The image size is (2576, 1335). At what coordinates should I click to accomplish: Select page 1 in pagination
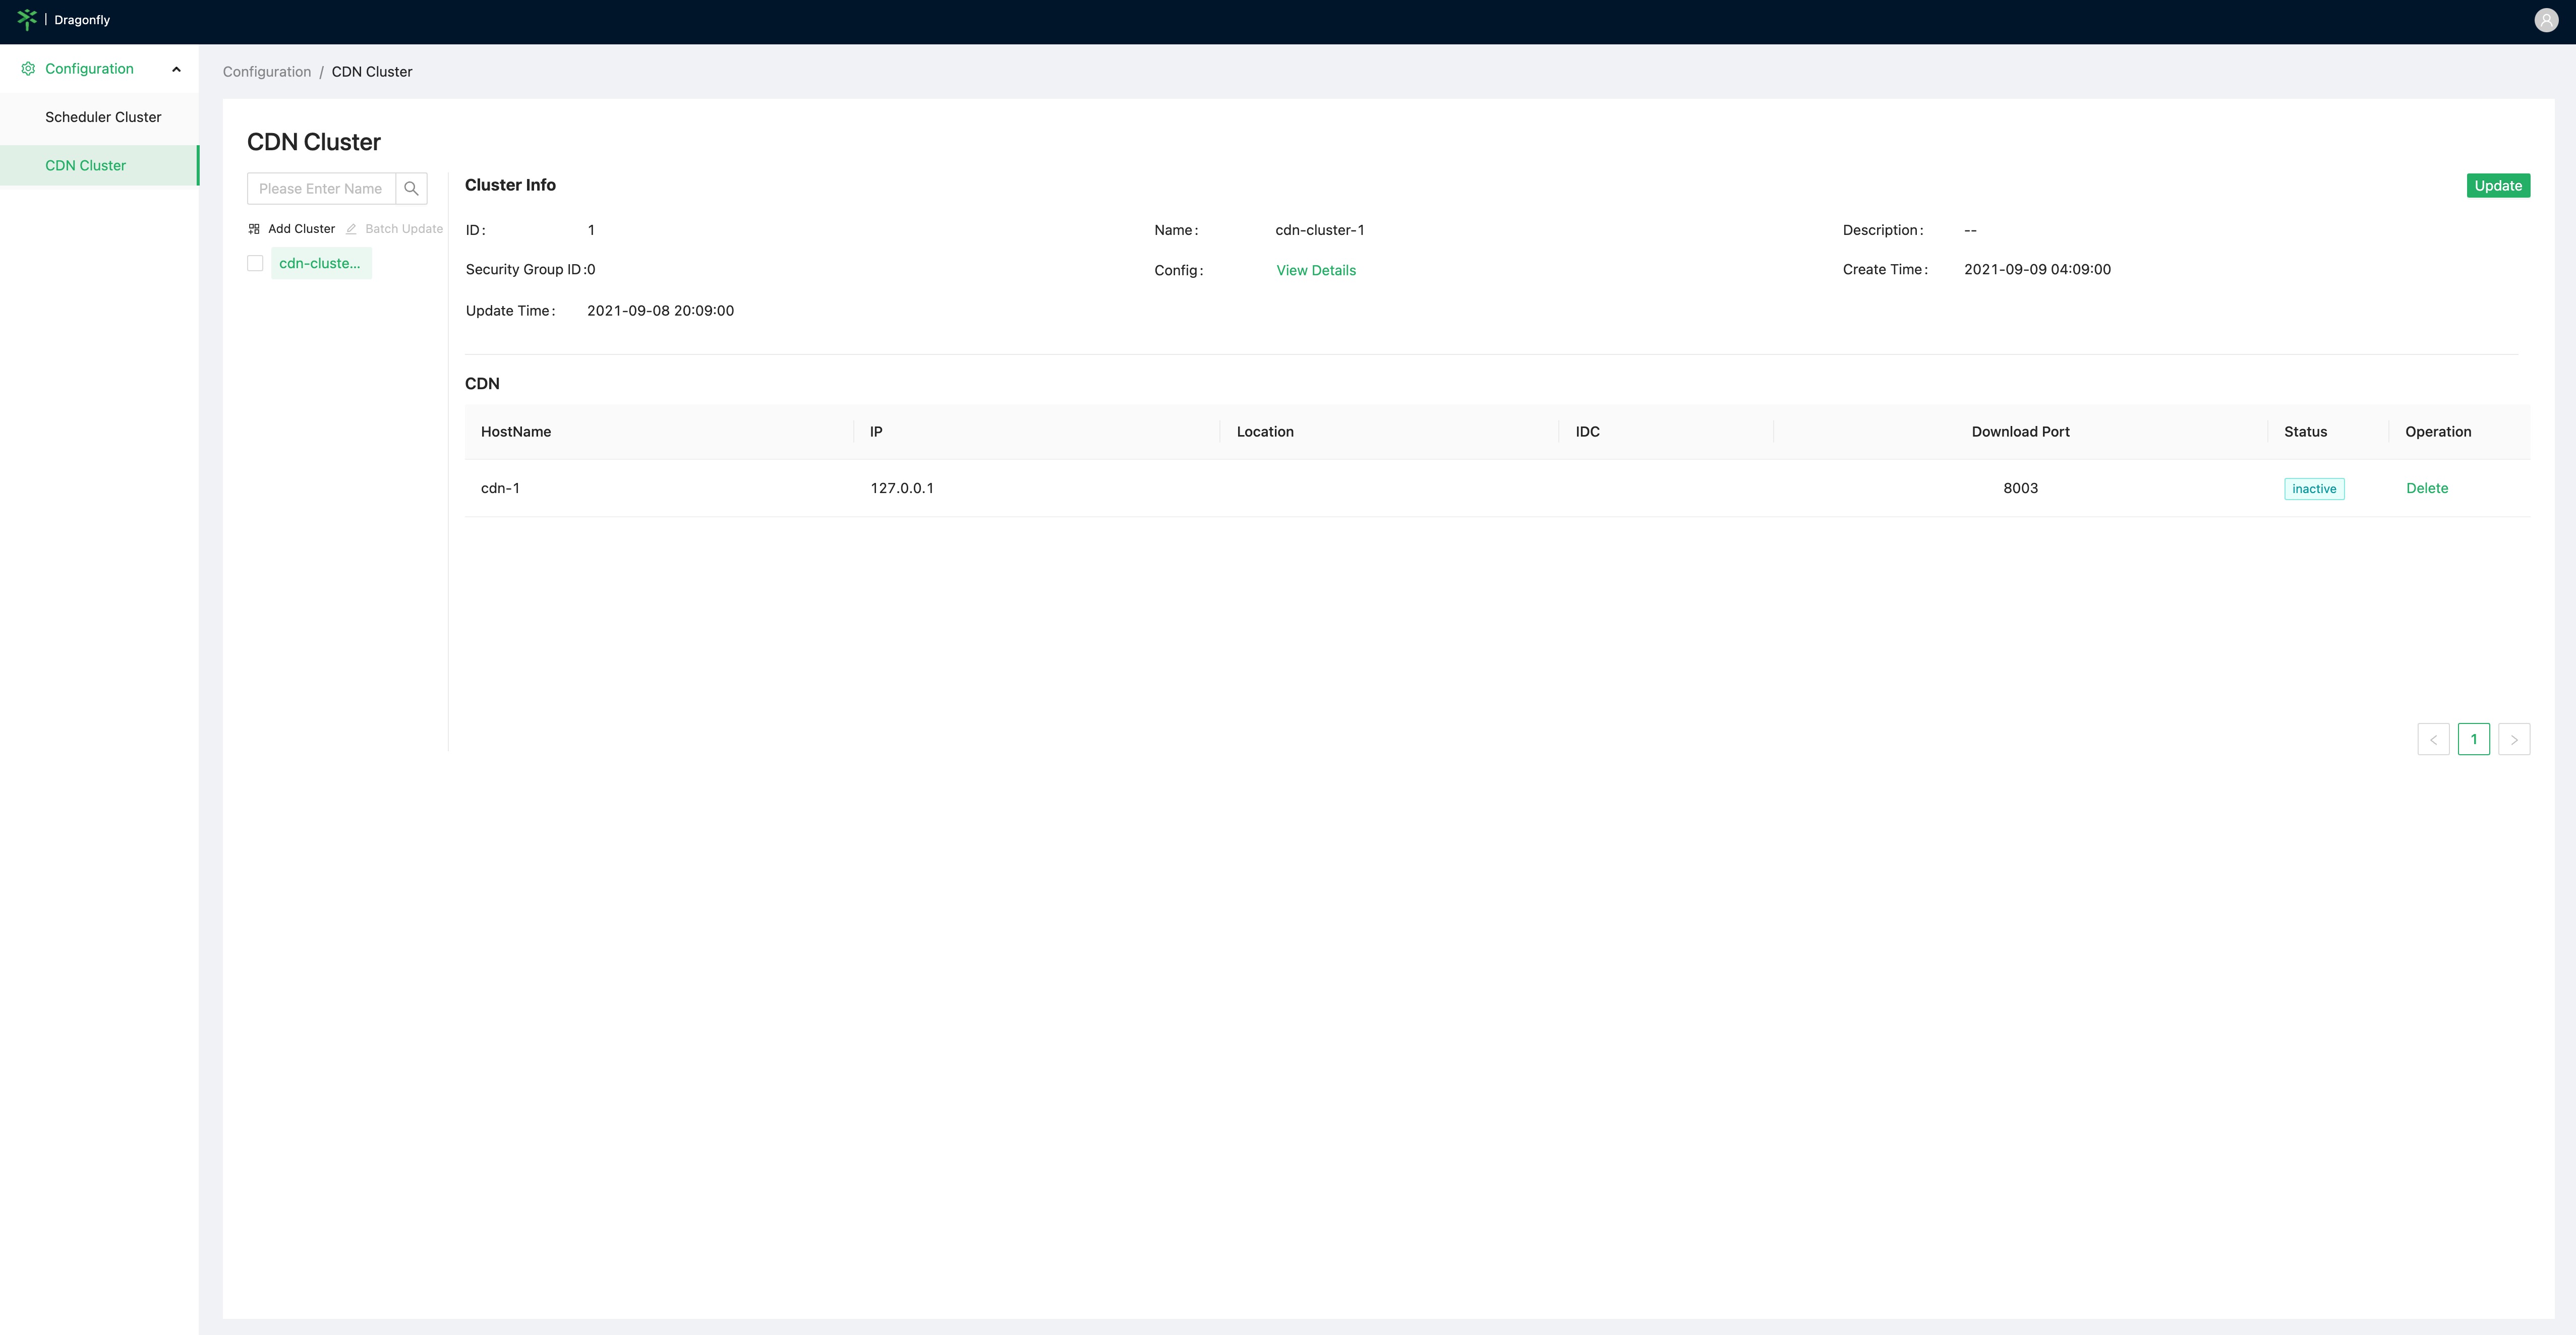2474,740
